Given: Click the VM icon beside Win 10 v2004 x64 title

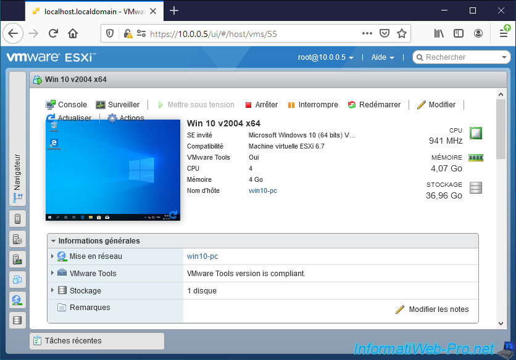Looking at the screenshot, I should point(38,80).
